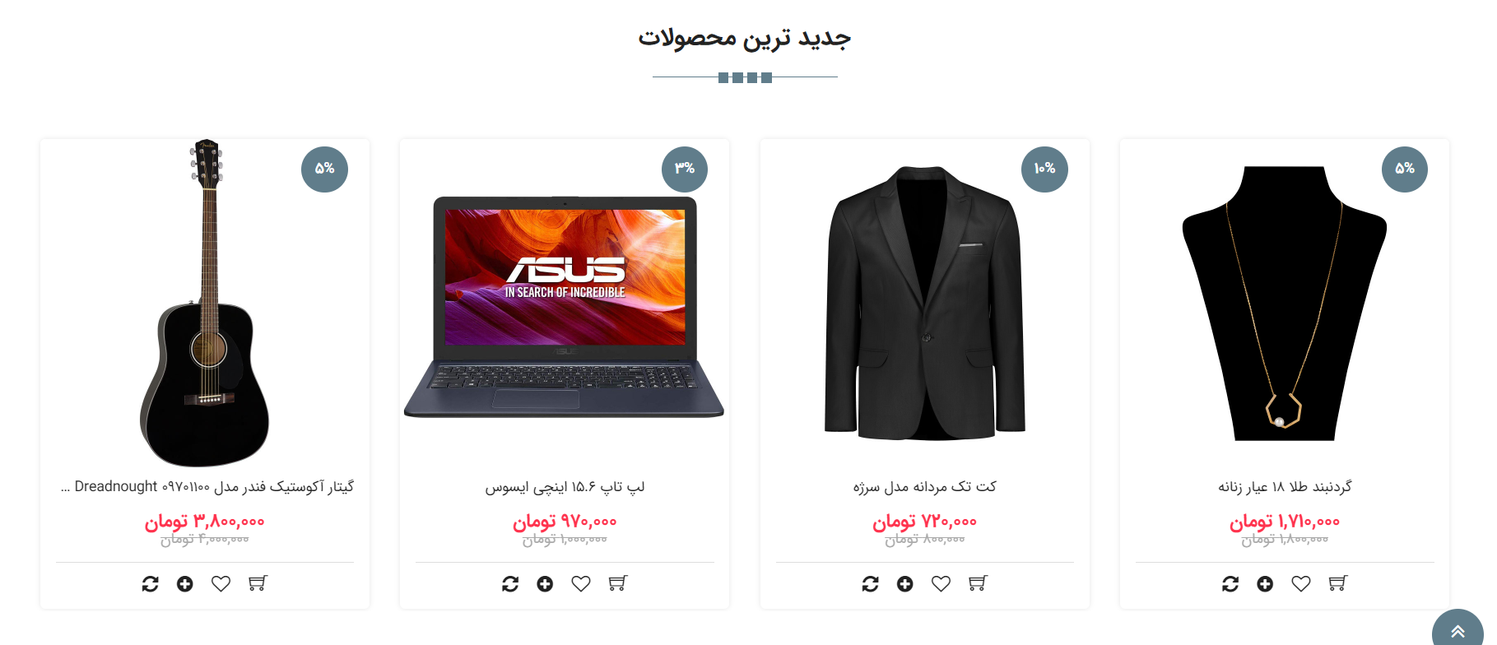Click the black blazer product image
This screenshot has width=1497, height=645.
point(925,303)
